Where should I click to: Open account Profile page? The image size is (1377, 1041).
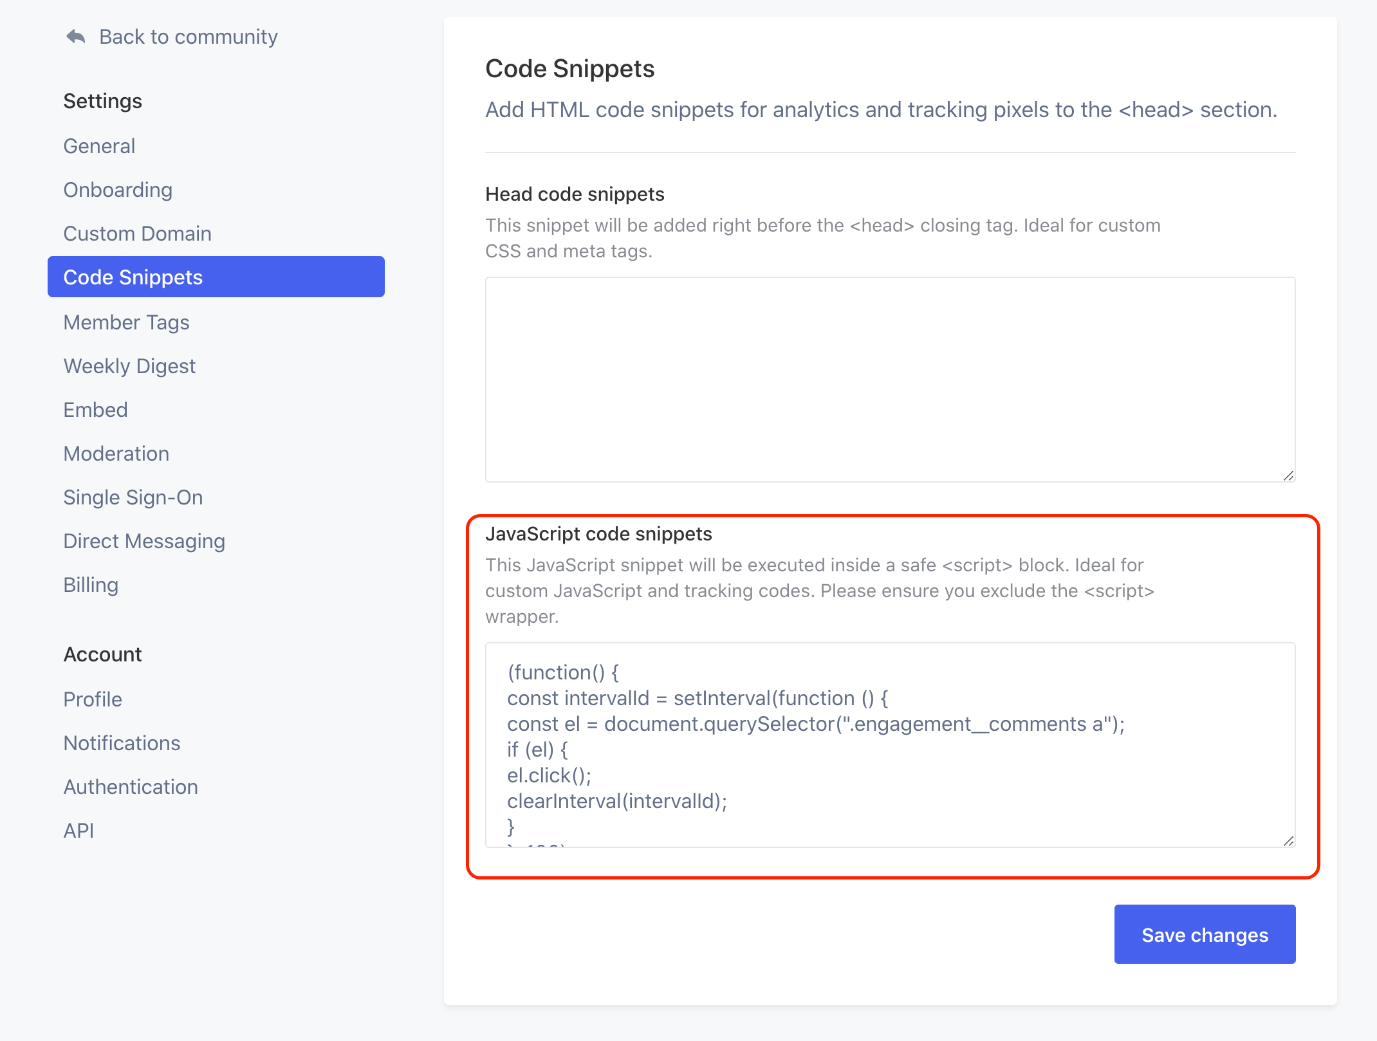[x=93, y=699]
